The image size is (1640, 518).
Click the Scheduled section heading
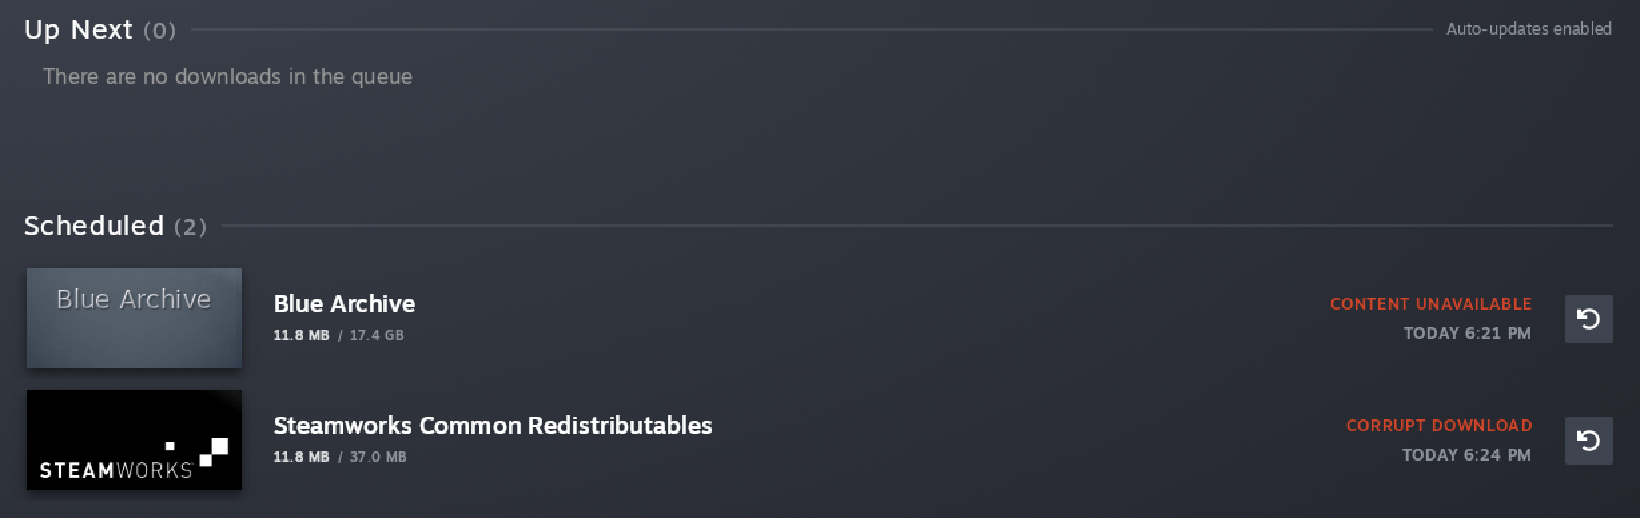94,226
